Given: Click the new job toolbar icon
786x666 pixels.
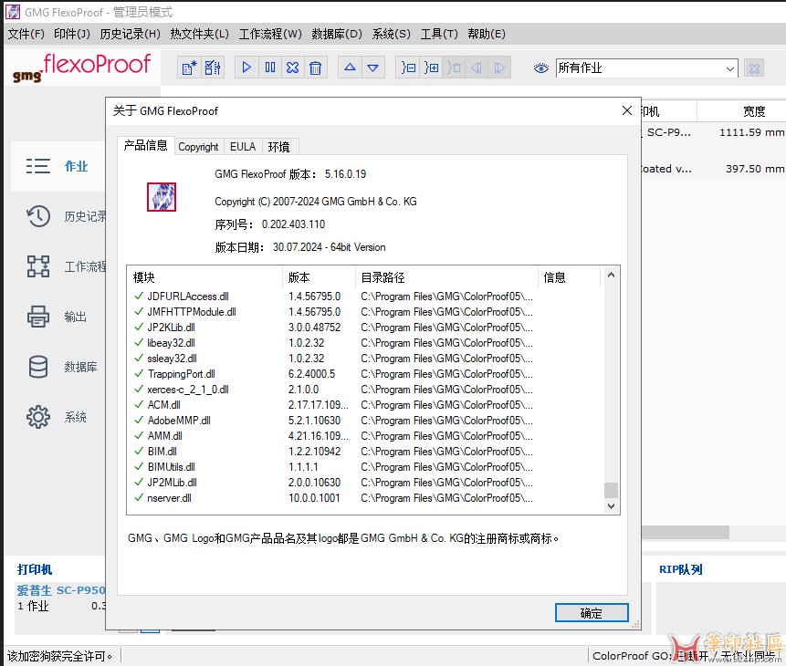Looking at the screenshot, I should pos(190,68).
